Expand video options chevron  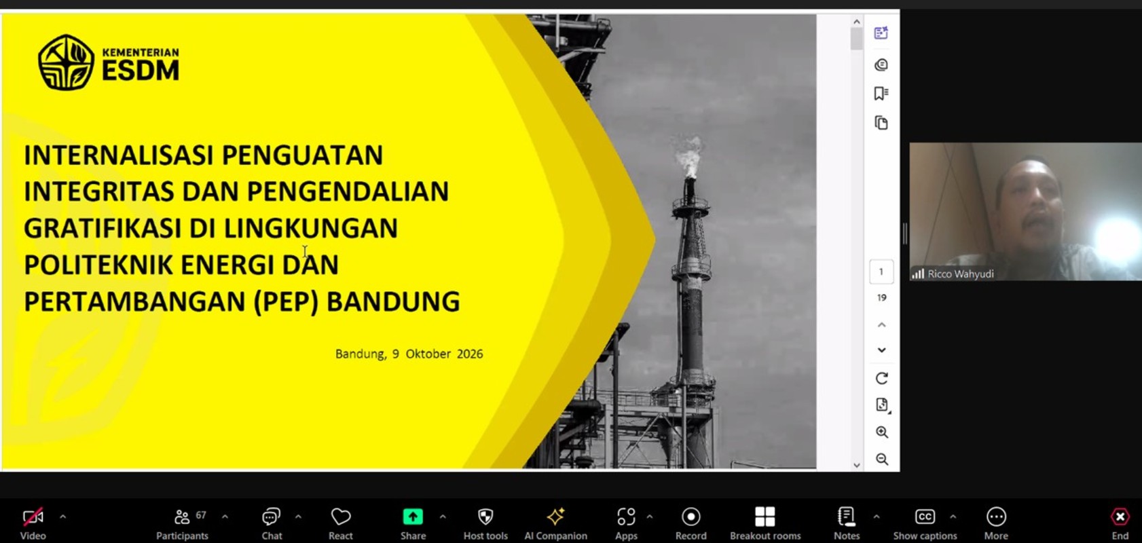(x=62, y=517)
